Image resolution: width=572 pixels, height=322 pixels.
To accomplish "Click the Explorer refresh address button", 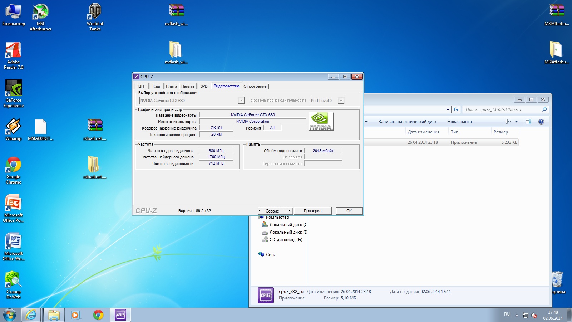I will click(455, 110).
